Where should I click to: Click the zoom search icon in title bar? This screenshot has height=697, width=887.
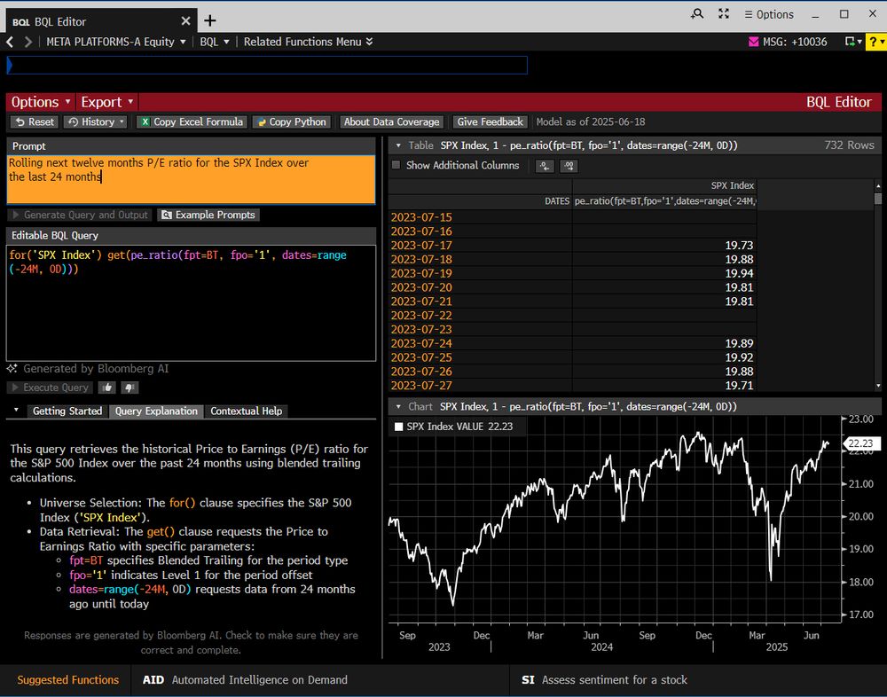coord(697,14)
